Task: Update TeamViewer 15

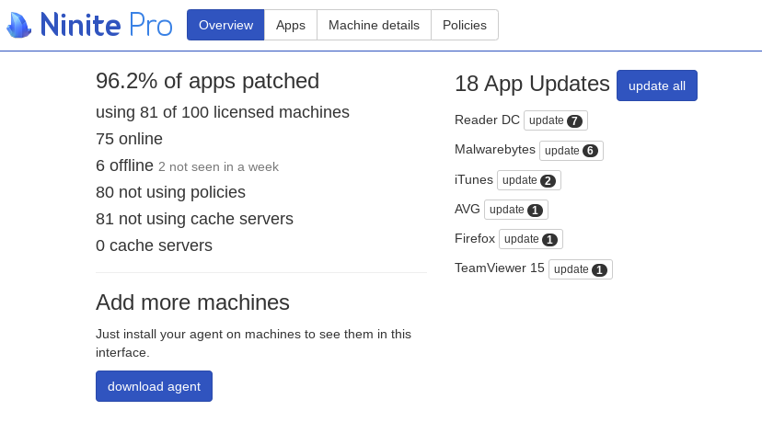Action: tap(581, 269)
